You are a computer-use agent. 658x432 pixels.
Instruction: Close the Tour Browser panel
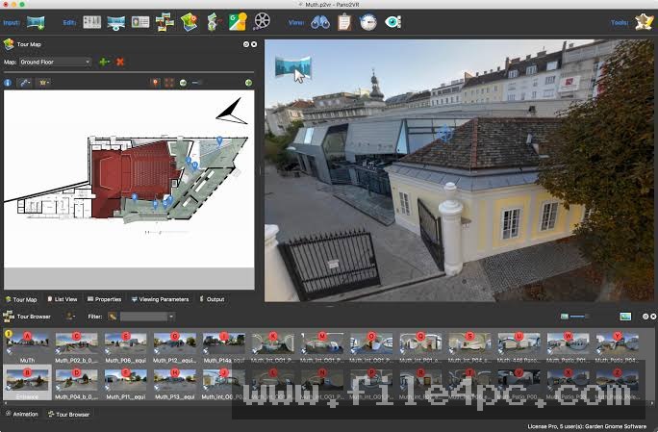pos(653,317)
